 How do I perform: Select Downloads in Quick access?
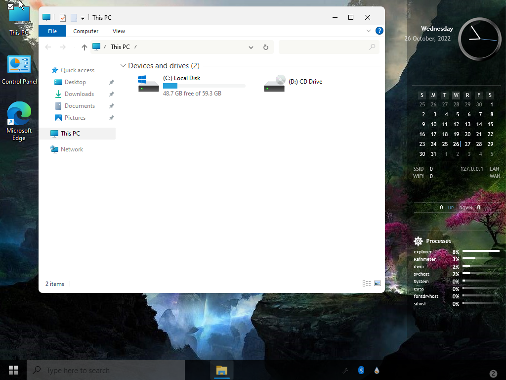tap(79, 94)
